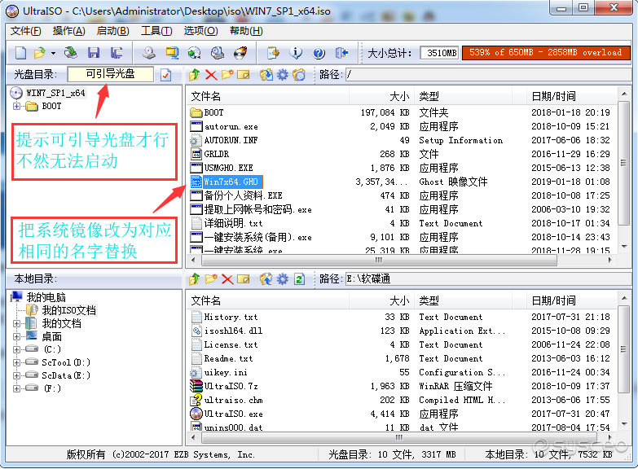This screenshot has width=638, height=469.
Task: Expand the ScTool(D:) drive node
Action: 16,362
